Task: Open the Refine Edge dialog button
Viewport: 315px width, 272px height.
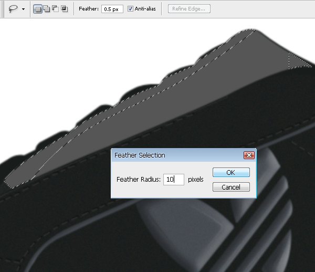Action: tap(189, 9)
